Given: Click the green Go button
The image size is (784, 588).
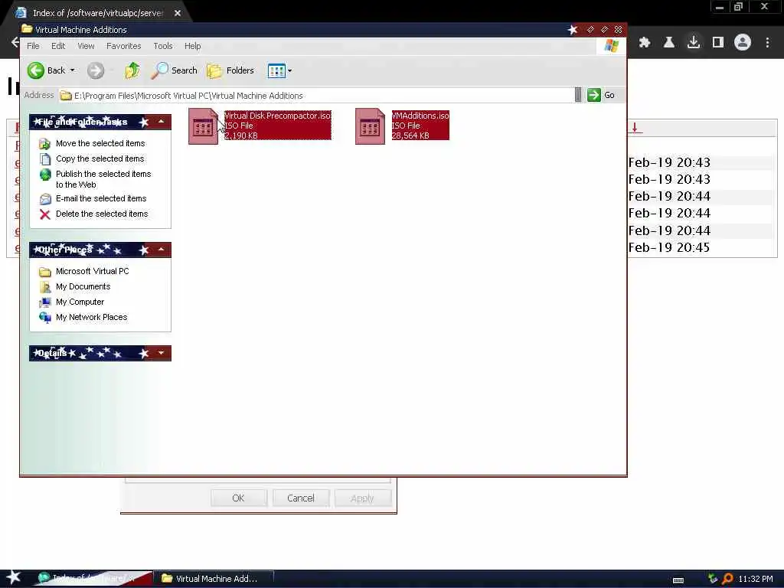Looking at the screenshot, I should pyautogui.click(x=601, y=95).
